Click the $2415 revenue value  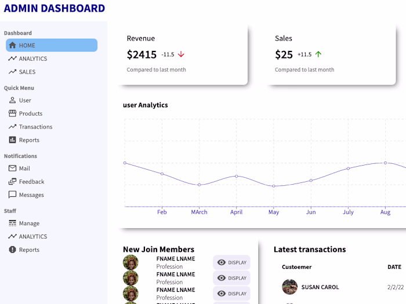point(142,54)
